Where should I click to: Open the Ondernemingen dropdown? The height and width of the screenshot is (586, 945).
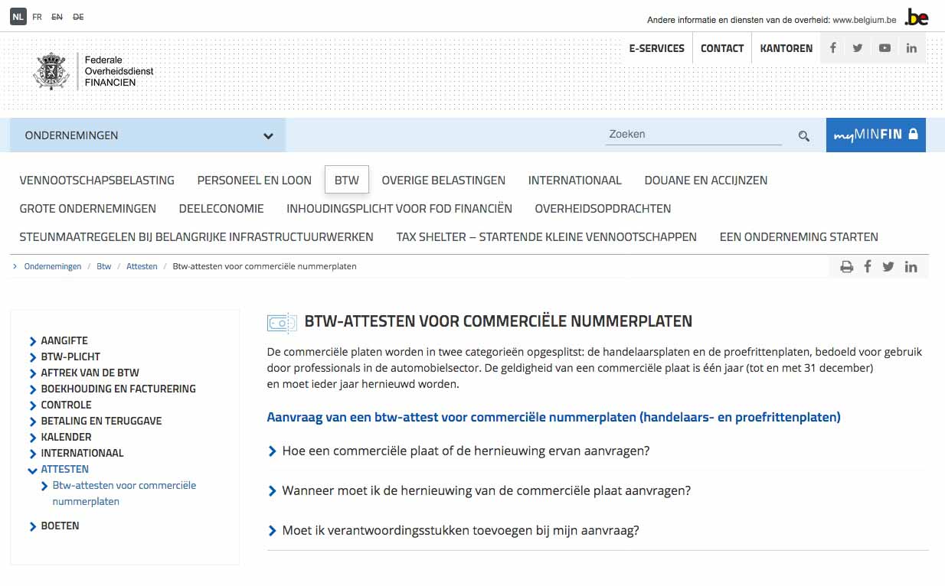click(148, 135)
